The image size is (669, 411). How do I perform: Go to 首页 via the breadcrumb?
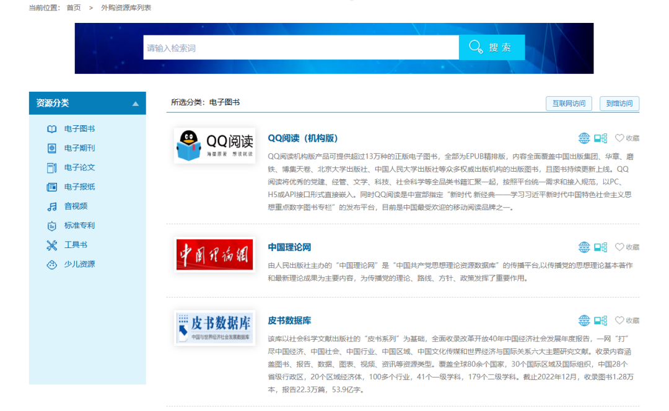point(72,7)
